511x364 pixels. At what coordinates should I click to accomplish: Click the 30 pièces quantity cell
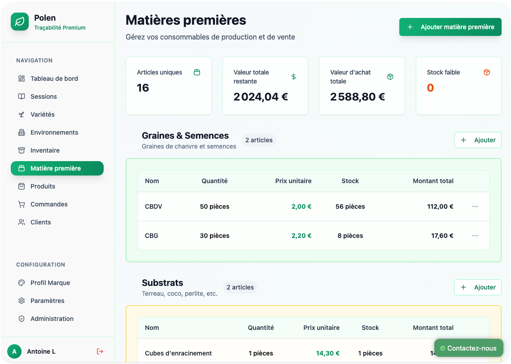(x=214, y=236)
